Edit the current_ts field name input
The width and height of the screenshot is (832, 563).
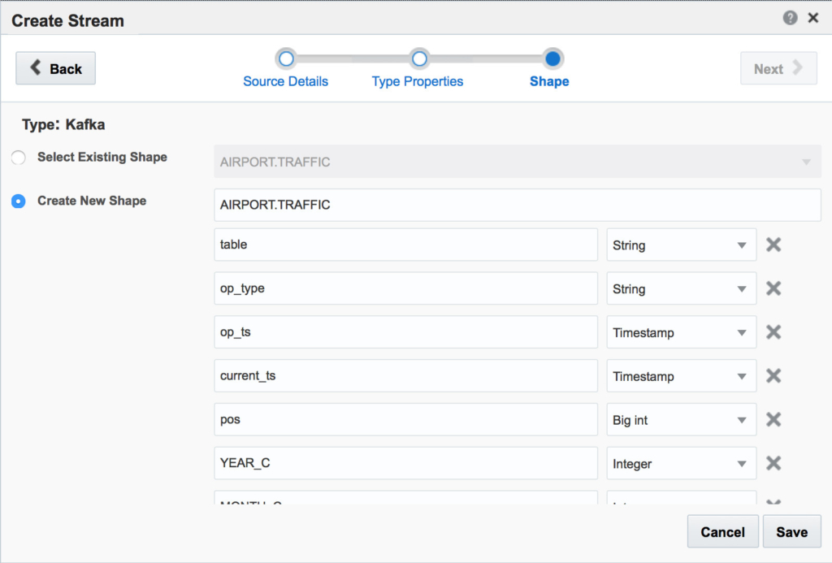tap(406, 375)
